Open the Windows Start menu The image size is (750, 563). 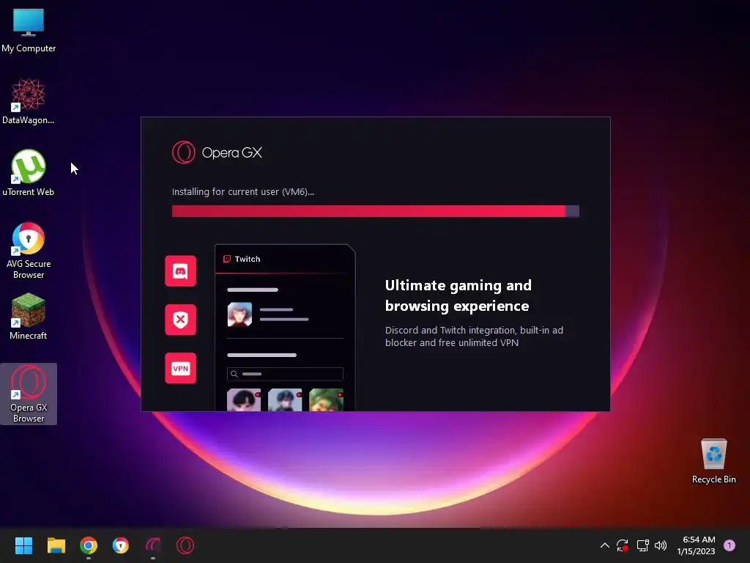click(23, 545)
